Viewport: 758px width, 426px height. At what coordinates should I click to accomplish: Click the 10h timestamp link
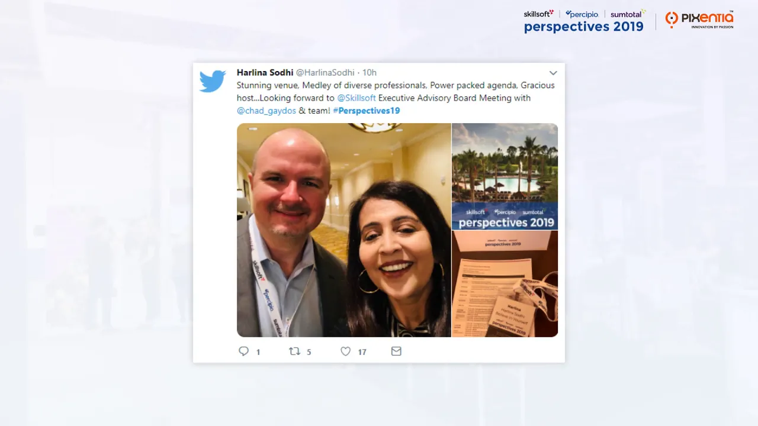point(370,72)
